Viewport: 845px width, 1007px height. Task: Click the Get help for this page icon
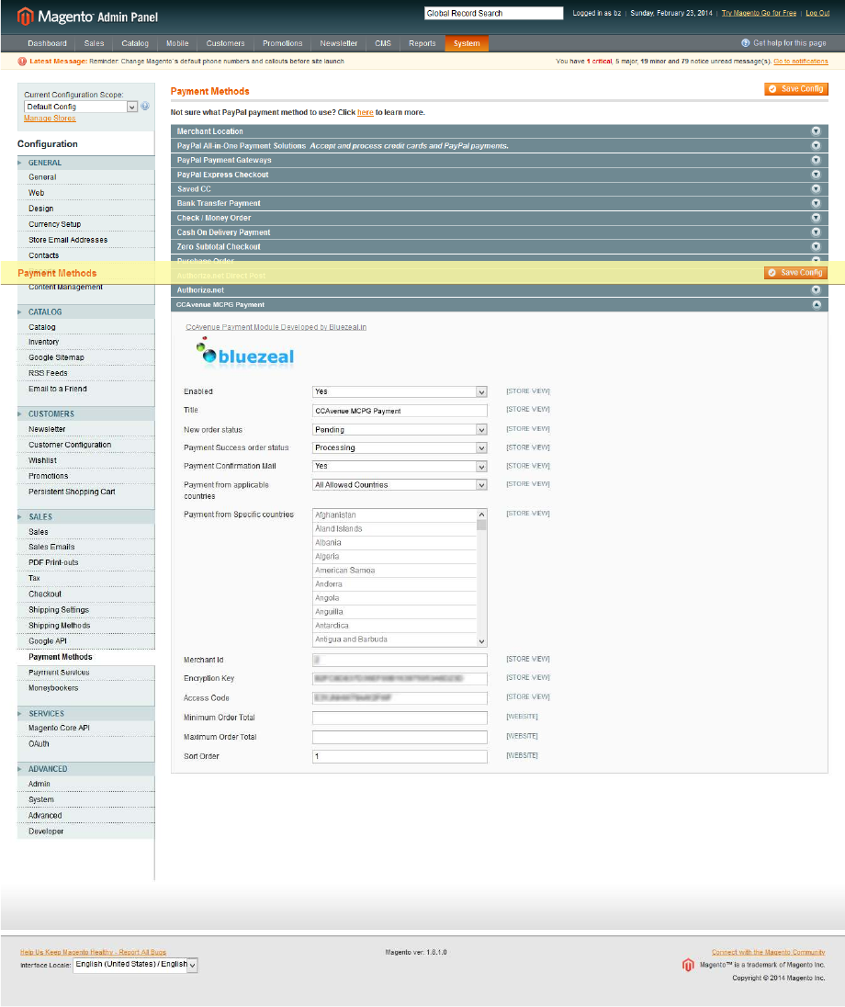click(746, 43)
